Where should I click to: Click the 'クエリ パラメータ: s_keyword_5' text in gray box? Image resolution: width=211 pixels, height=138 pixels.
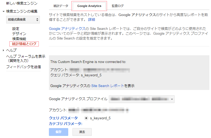pyautogui.click(x=76, y=75)
